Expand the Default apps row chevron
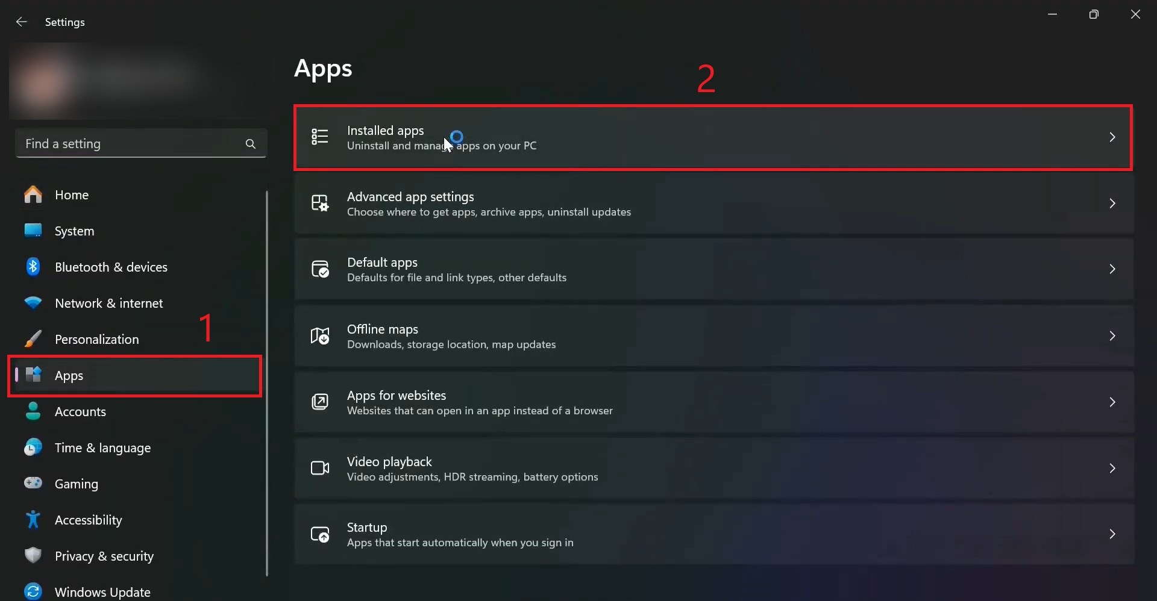The image size is (1157, 601). (1112, 269)
